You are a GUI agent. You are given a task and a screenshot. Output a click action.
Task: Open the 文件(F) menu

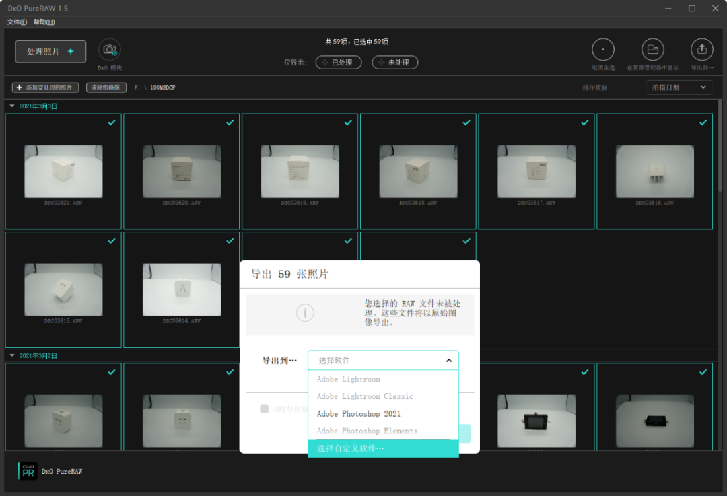17,22
